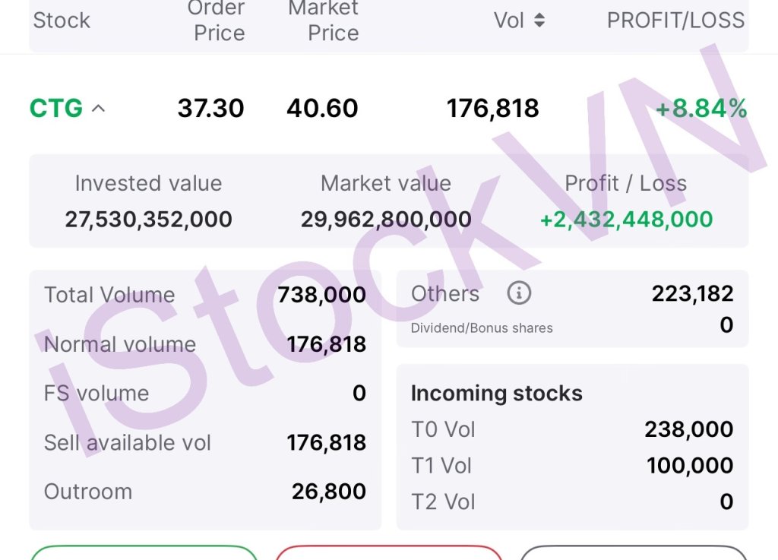Tap the +2,432,448,000 Profit / Loss amount
This screenshot has width=778, height=560.
626,220
